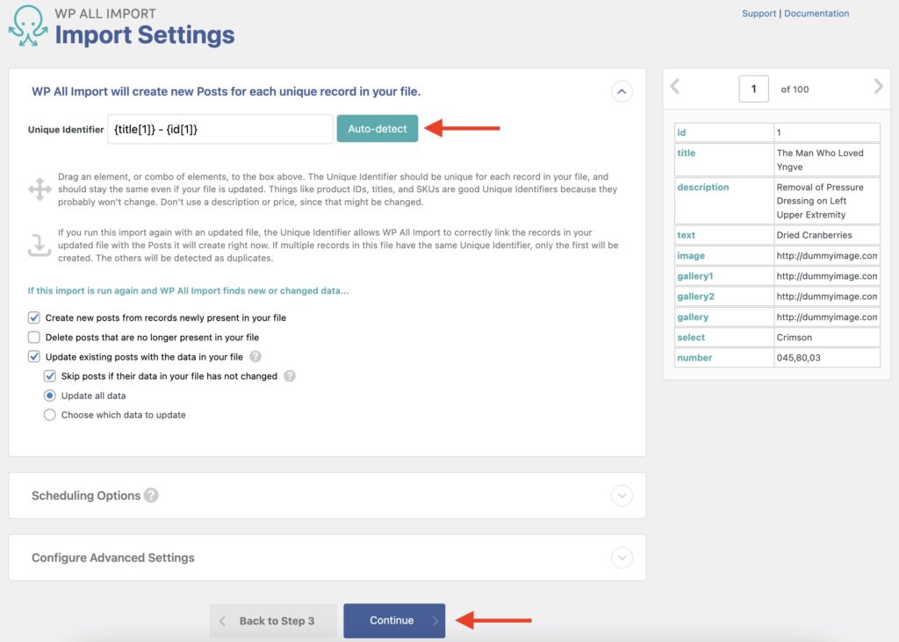Screen dimensions: 899x642
Task: Collapse the Unique Identifier settings panel
Action: [x=622, y=92]
